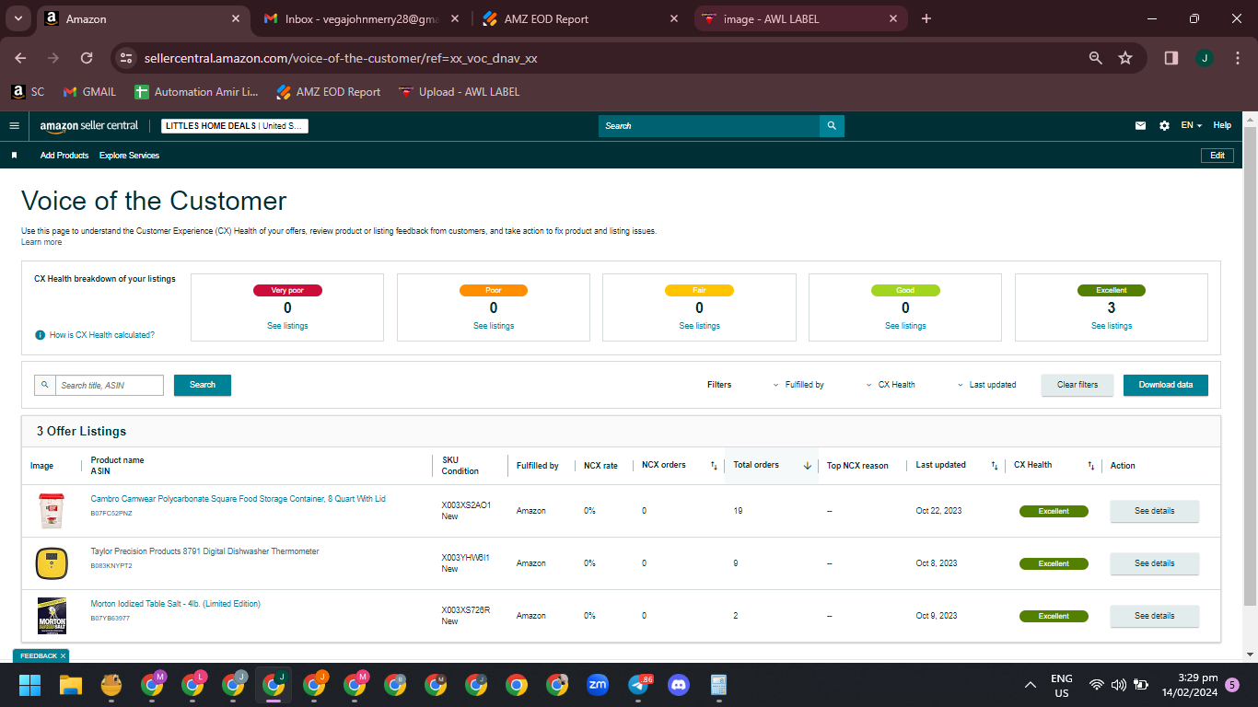Focus the Seller Central top search box
Screen dimensions: 1258x707
tap(709, 126)
